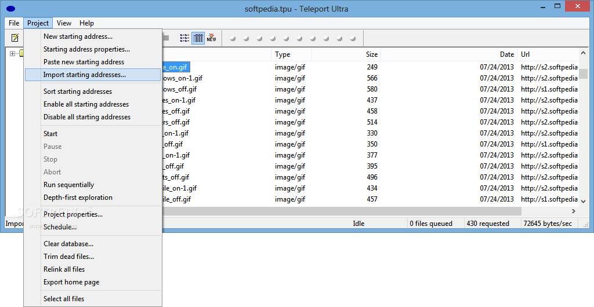Click the size value 566
This screenshot has width=594, height=307.
pos(372,78)
